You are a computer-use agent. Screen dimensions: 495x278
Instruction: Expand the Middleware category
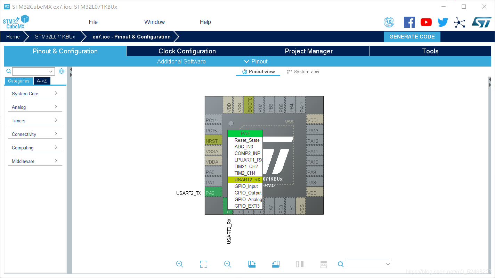point(35,161)
